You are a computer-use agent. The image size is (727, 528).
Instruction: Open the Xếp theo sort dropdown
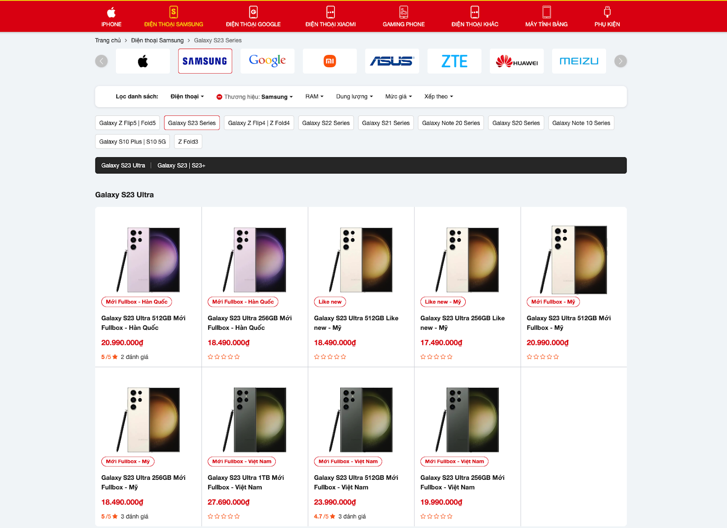click(438, 96)
